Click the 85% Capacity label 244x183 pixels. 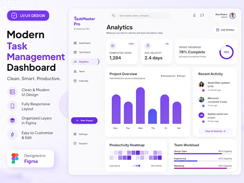click(x=225, y=151)
